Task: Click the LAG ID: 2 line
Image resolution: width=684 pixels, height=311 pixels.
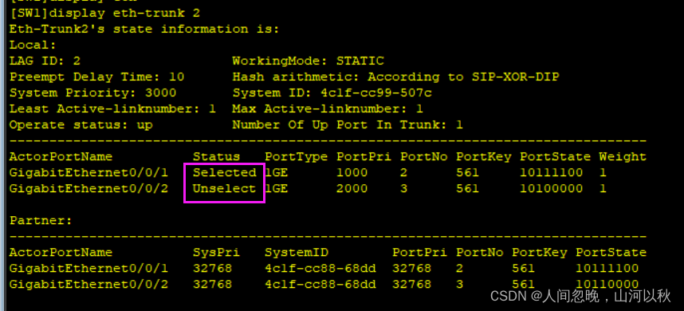Action: [x=45, y=61]
